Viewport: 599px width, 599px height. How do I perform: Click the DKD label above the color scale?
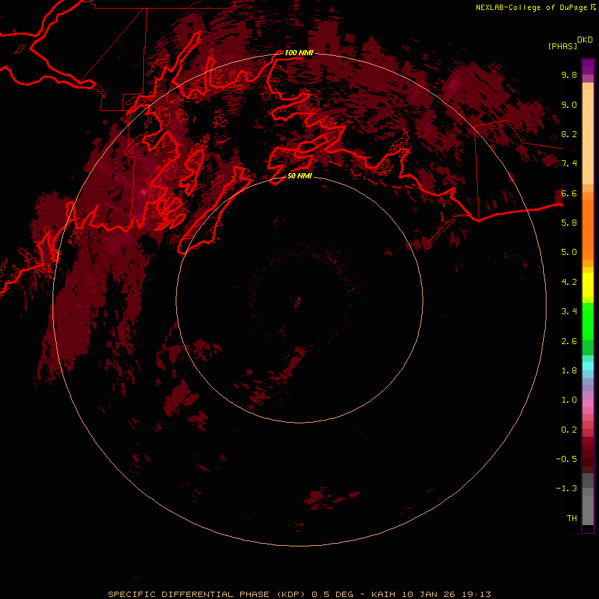(585, 40)
